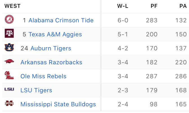This screenshot has width=189, height=113.
Task: Click the Ole Miss script logo
Action: coord(9,75)
